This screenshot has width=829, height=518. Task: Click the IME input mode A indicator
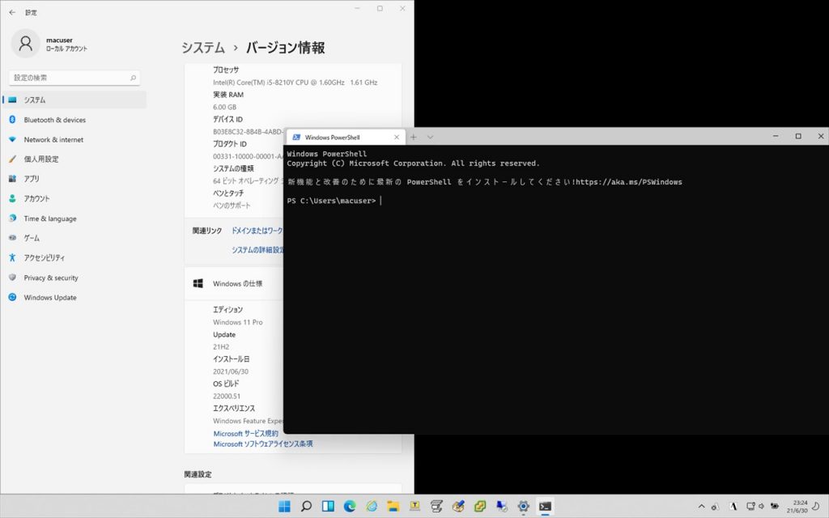click(733, 507)
